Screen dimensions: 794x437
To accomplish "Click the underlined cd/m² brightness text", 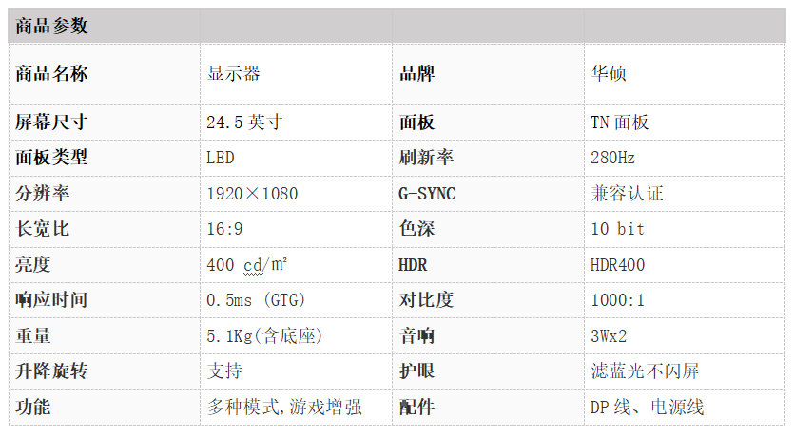I will tap(265, 264).
